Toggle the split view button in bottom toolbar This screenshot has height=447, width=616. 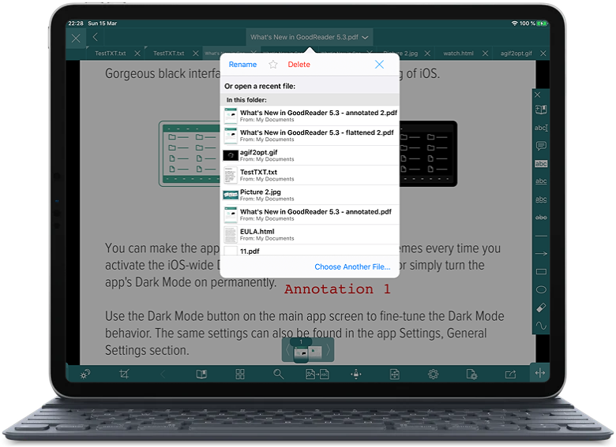click(540, 372)
